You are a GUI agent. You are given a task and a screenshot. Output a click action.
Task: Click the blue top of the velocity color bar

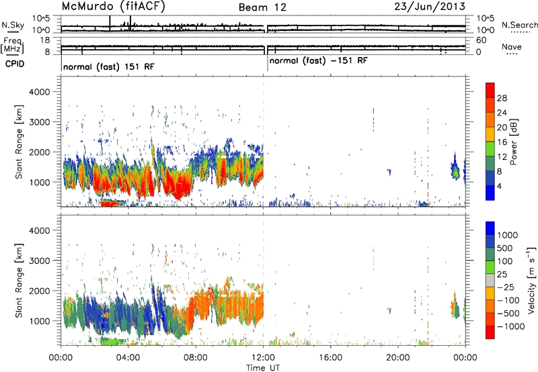(x=490, y=228)
